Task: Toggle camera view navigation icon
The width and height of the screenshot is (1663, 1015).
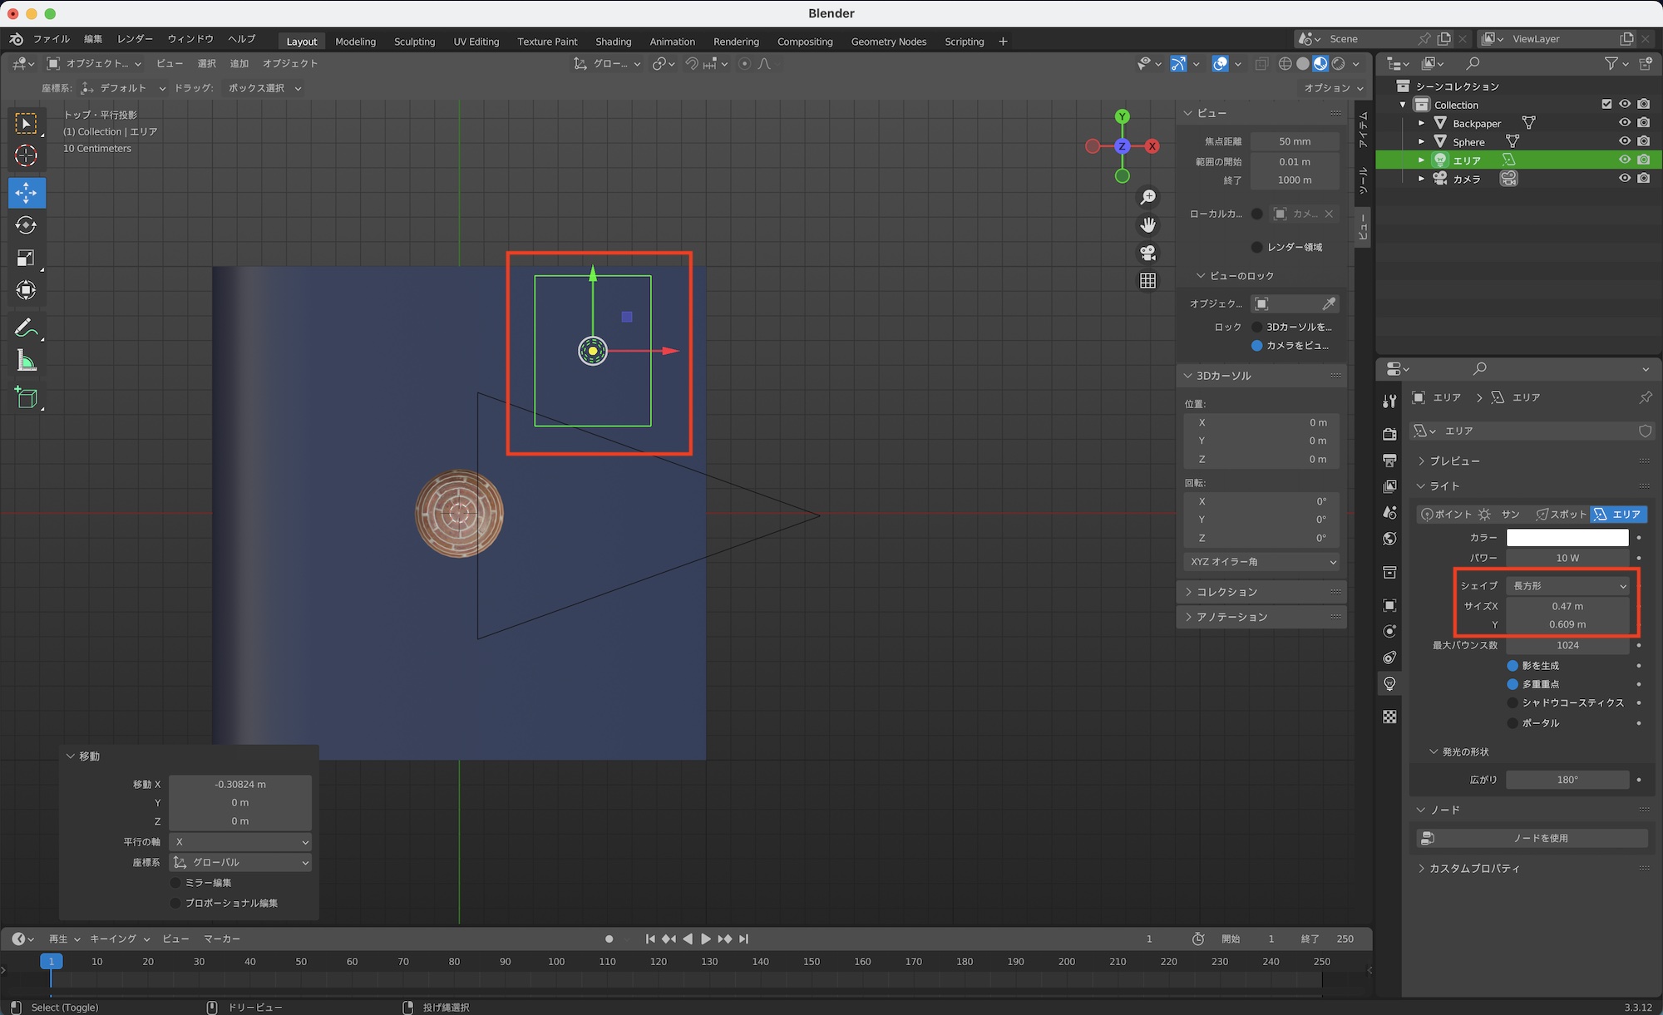Action: 1147,253
